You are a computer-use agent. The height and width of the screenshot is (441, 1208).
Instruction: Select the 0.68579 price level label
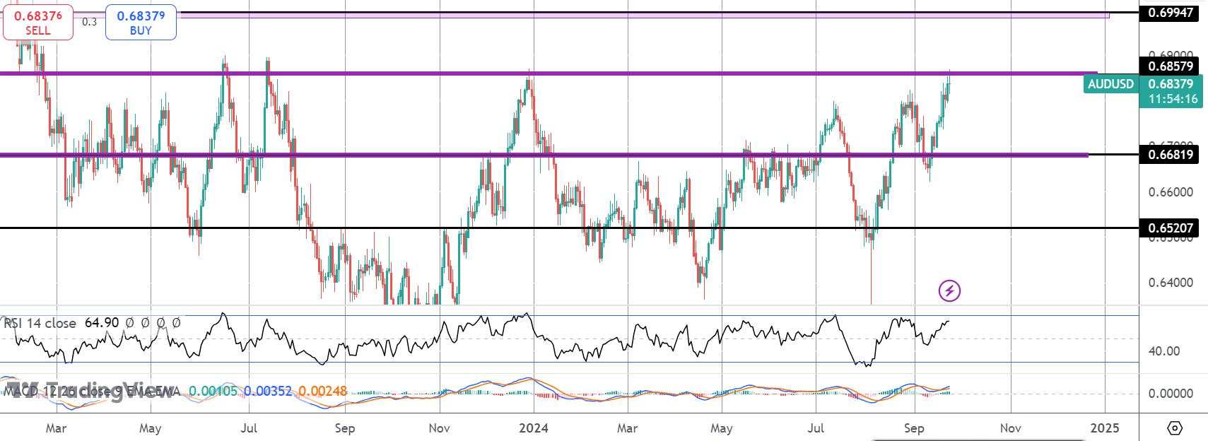pyautogui.click(x=1170, y=66)
